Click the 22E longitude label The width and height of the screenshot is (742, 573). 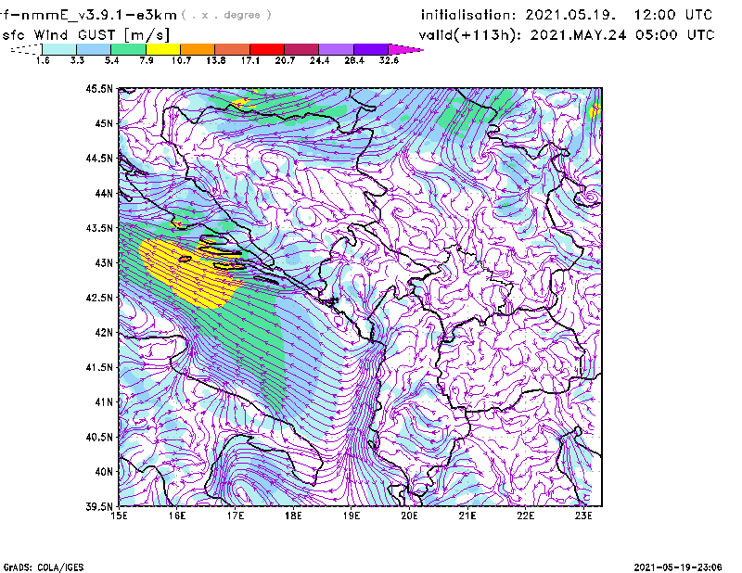coord(526,516)
